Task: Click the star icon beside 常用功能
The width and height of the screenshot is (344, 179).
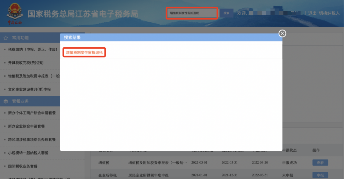Action: coord(6,38)
